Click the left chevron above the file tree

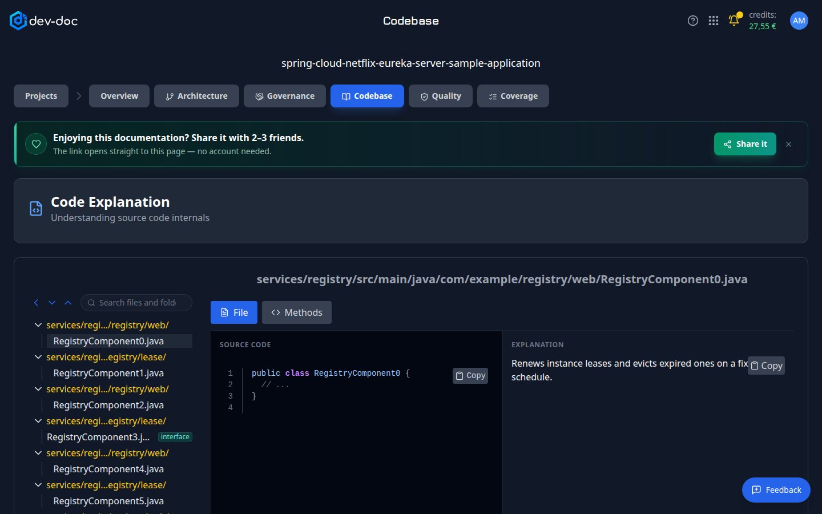(36, 303)
